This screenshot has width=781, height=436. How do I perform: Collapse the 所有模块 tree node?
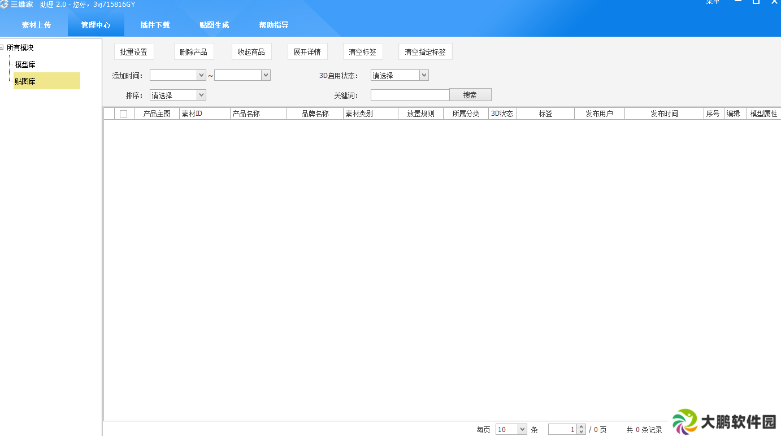coord(2,47)
